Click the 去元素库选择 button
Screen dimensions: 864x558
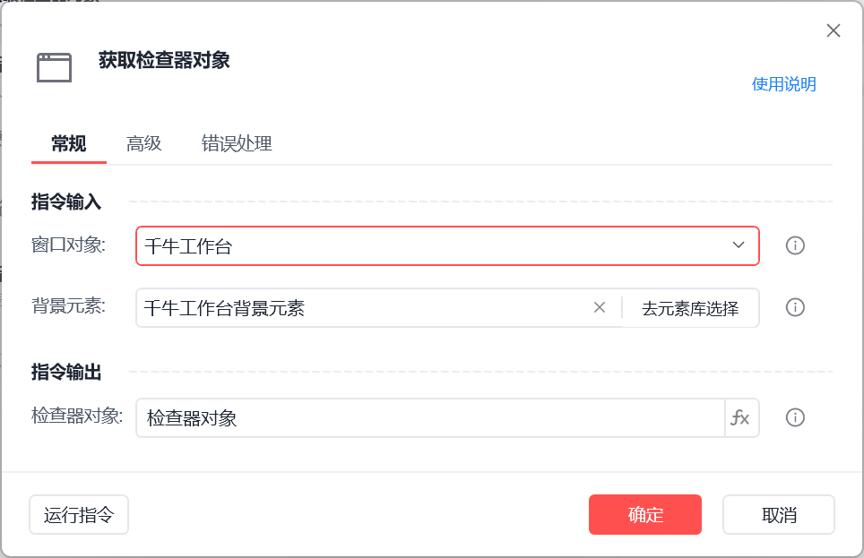click(x=690, y=308)
